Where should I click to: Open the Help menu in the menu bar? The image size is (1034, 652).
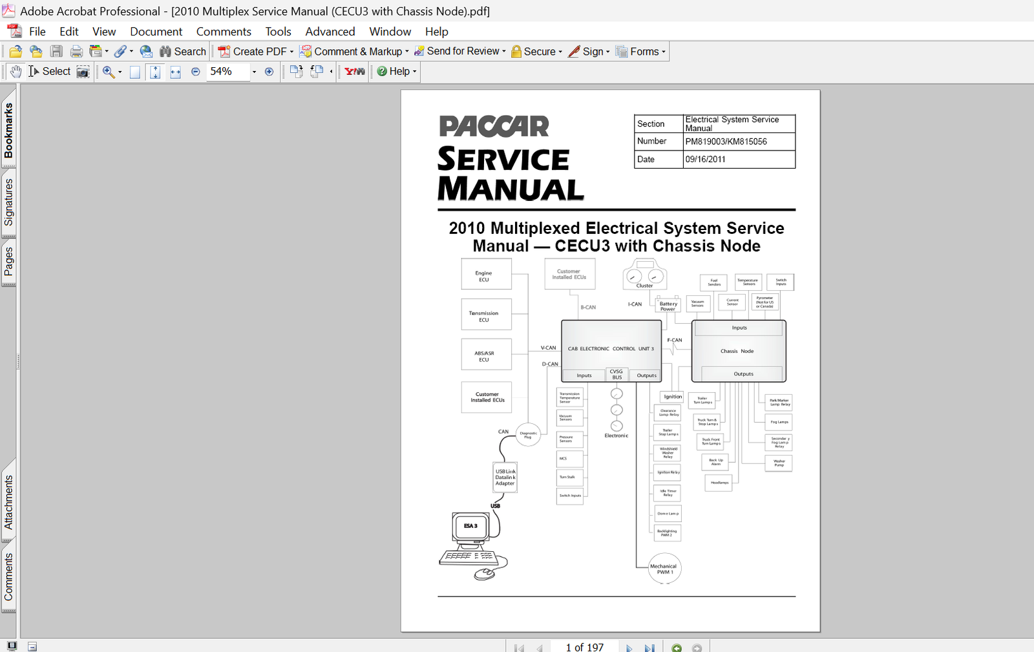[437, 32]
